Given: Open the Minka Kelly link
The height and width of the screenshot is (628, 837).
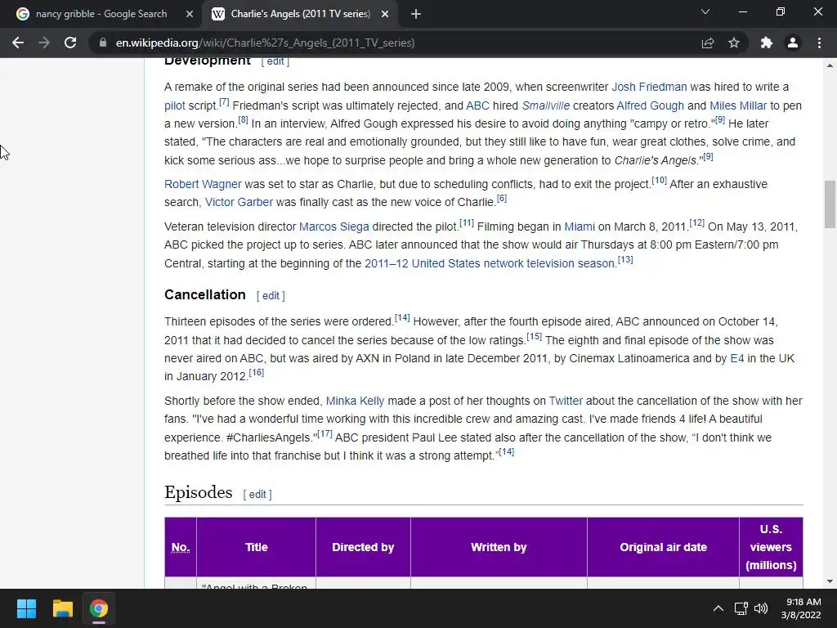Looking at the screenshot, I should 355,401.
